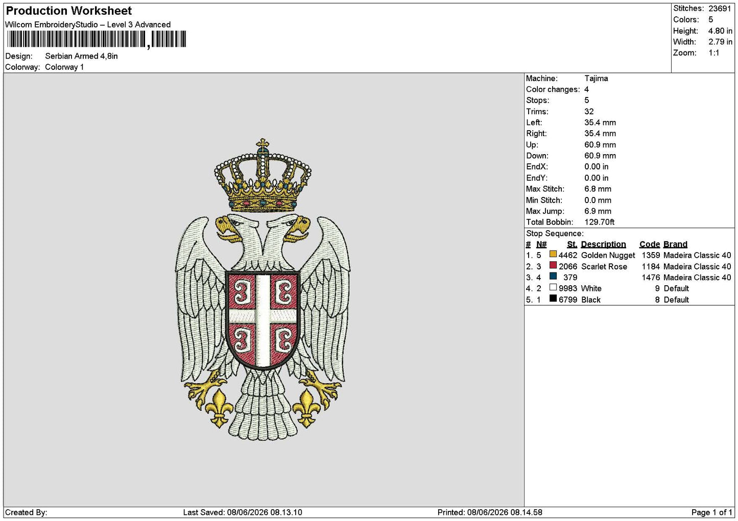
Task: Click the St. column header
Action: click(x=572, y=244)
